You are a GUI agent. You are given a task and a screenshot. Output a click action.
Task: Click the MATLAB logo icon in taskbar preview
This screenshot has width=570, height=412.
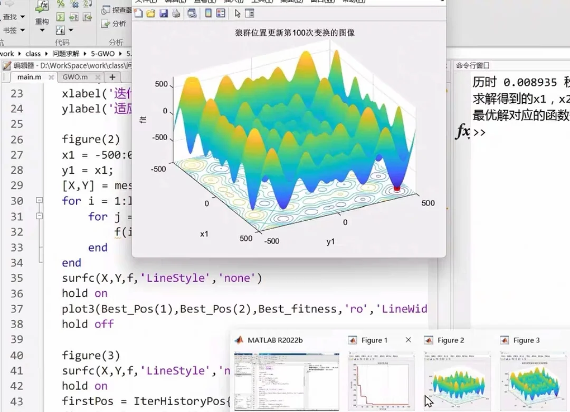pyautogui.click(x=239, y=340)
